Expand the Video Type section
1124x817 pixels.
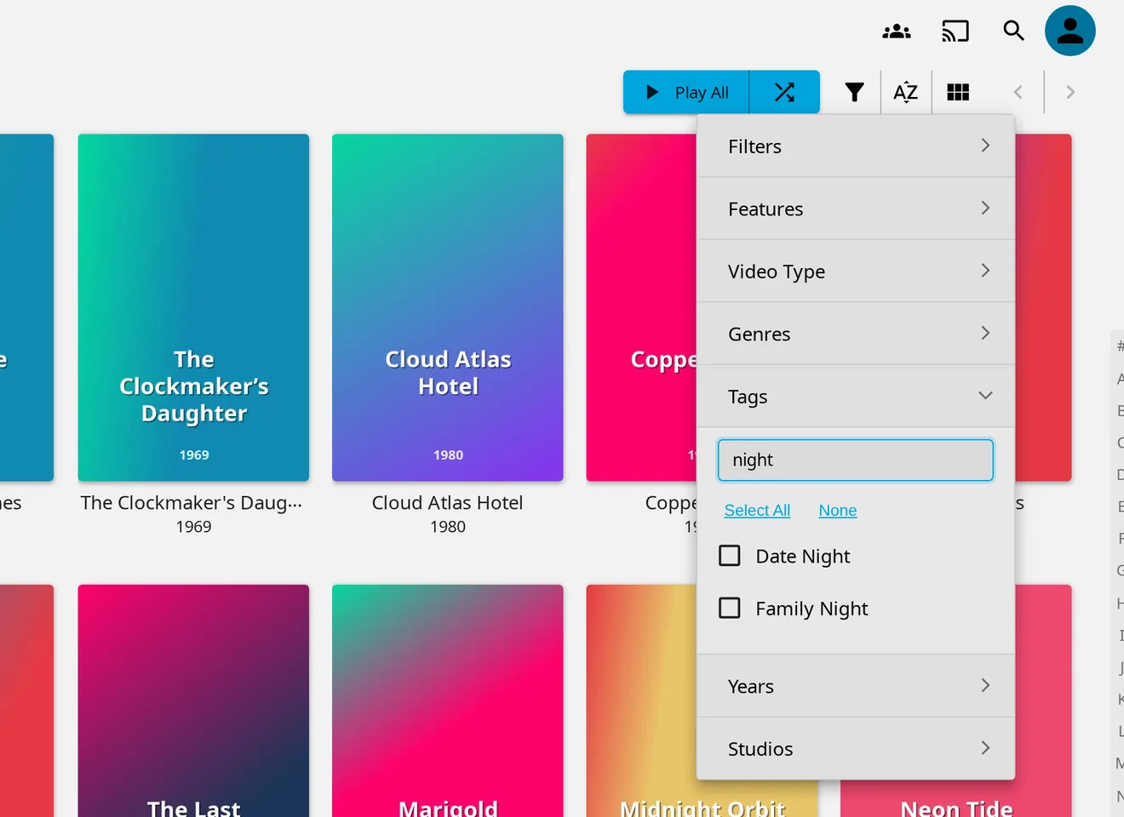point(856,271)
